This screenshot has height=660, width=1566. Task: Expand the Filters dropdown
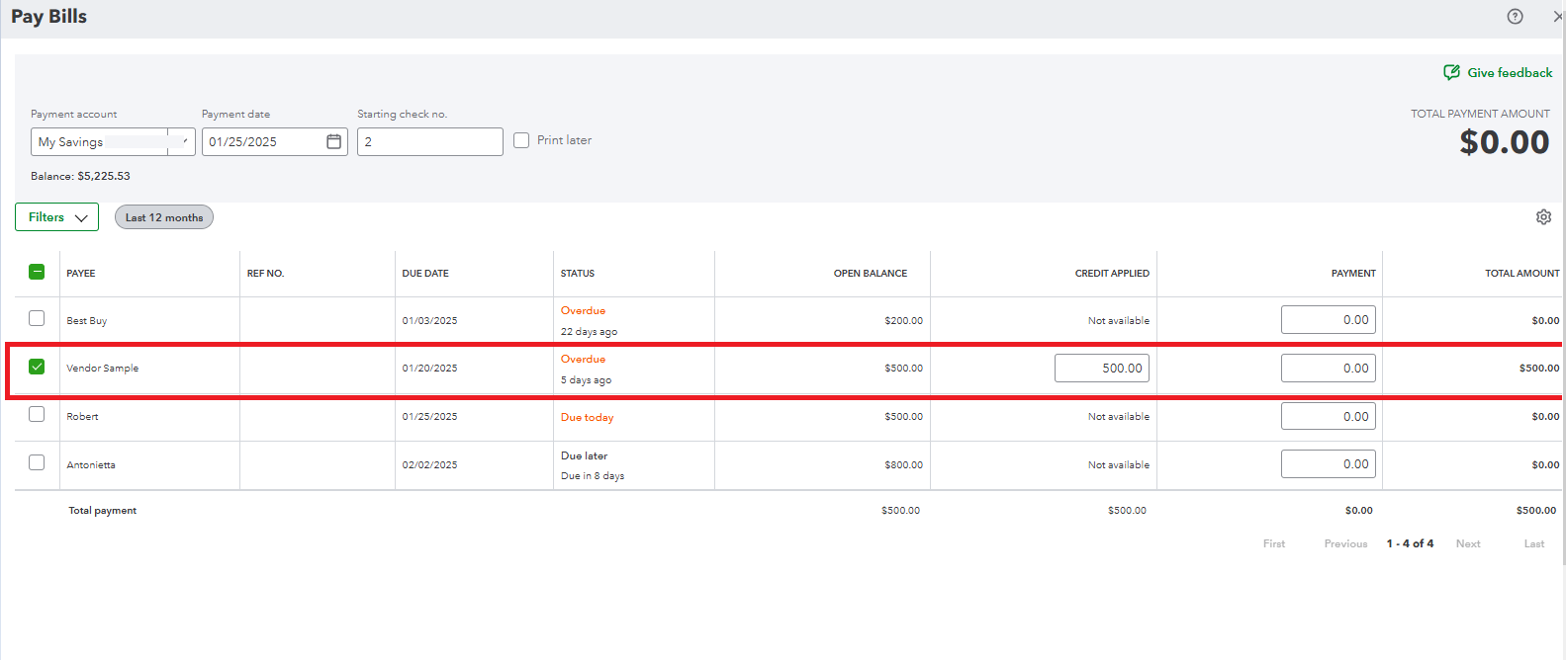pyautogui.click(x=56, y=217)
